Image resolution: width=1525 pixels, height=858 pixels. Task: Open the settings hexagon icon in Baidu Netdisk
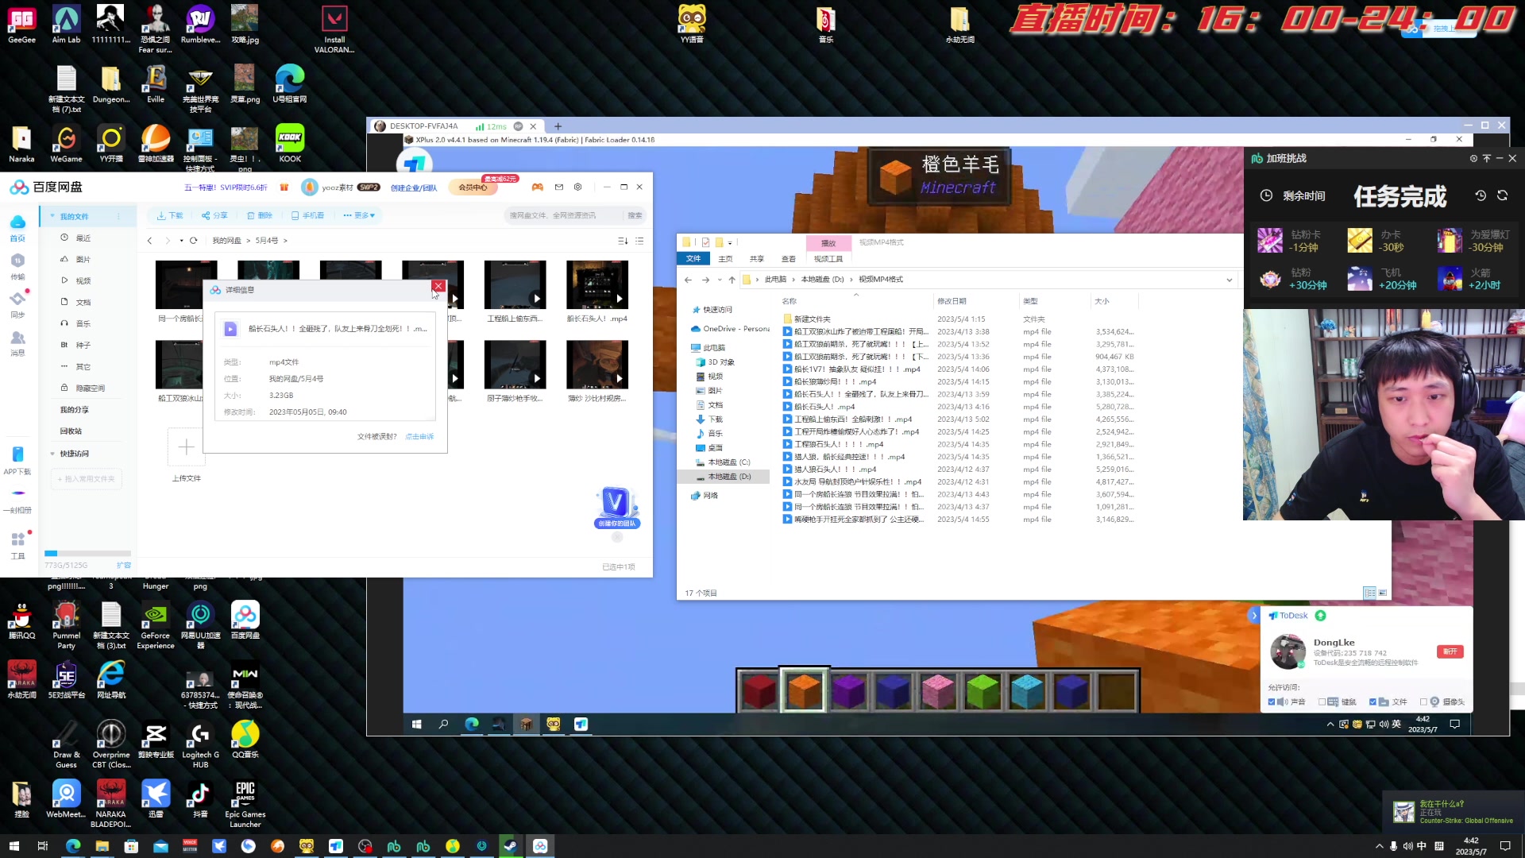578,187
